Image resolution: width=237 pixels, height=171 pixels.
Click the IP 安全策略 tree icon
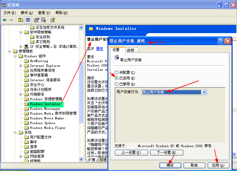coord(26,47)
